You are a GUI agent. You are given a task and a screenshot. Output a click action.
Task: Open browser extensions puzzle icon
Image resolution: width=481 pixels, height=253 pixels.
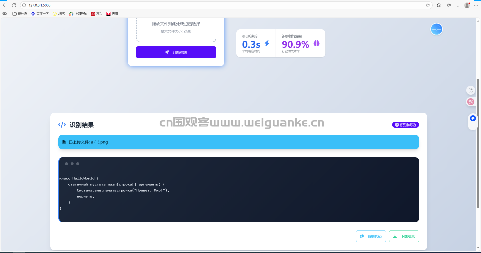pos(439,5)
